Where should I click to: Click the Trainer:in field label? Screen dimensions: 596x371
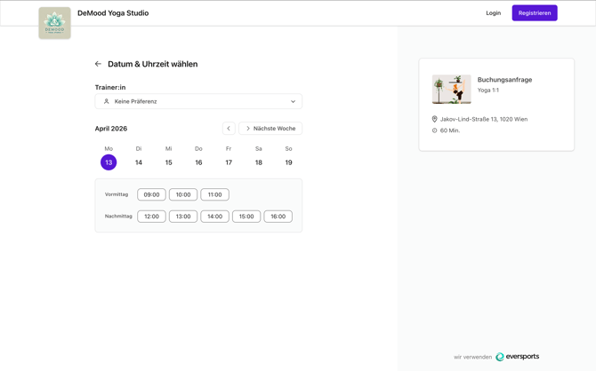pyautogui.click(x=110, y=87)
